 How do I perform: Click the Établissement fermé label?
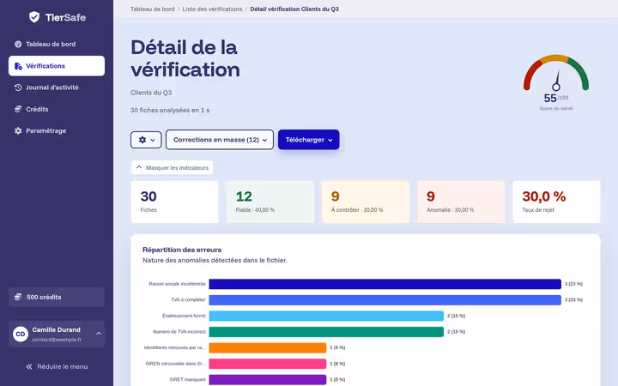tap(184, 316)
